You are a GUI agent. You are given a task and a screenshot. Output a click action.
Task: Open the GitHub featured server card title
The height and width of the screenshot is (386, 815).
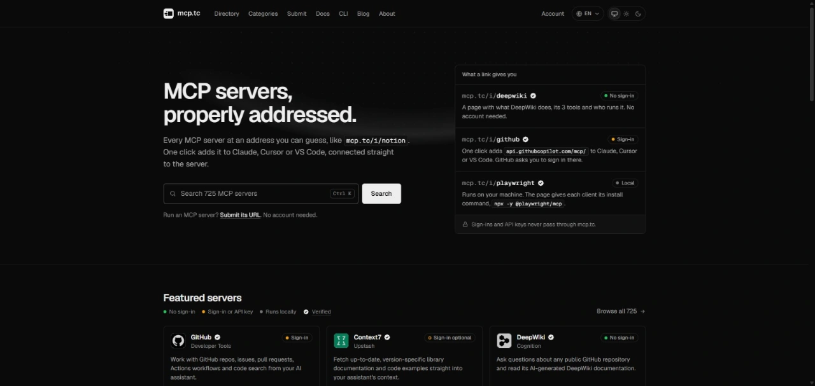coord(201,337)
